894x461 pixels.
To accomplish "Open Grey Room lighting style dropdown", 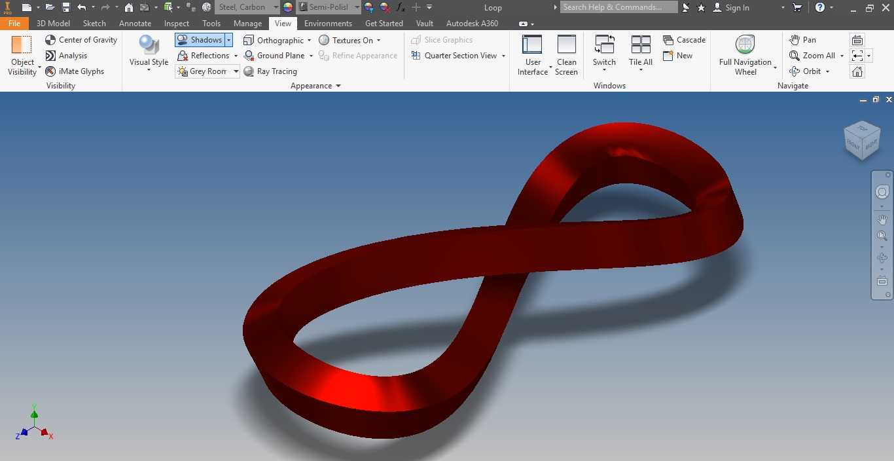I will pyautogui.click(x=236, y=71).
